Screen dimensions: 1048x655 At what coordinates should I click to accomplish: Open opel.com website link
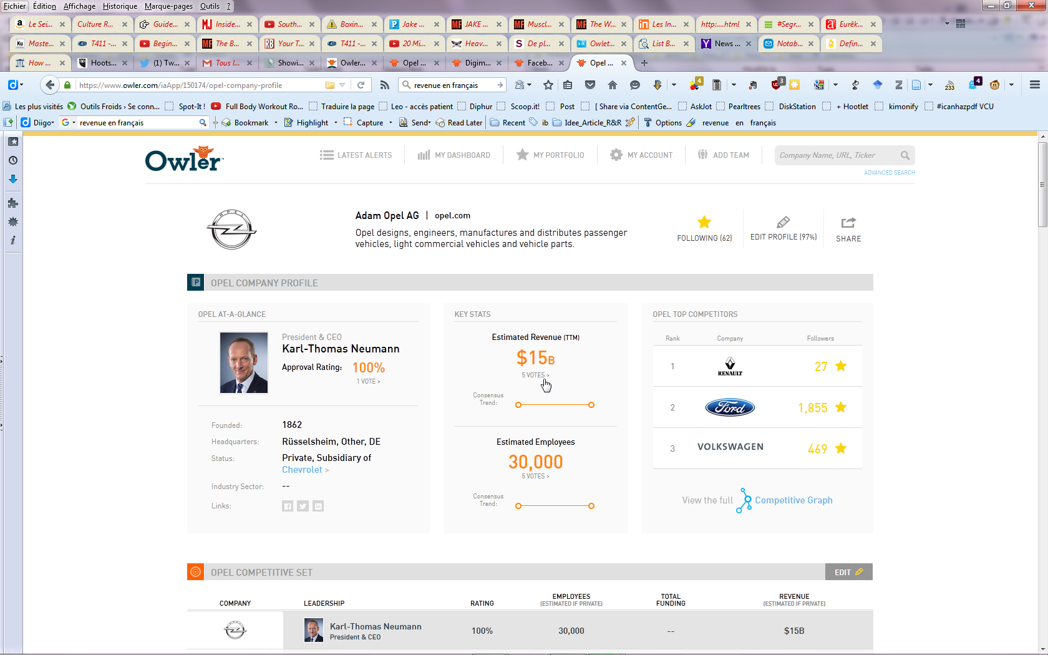pyautogui.click(x=452, y=216)
